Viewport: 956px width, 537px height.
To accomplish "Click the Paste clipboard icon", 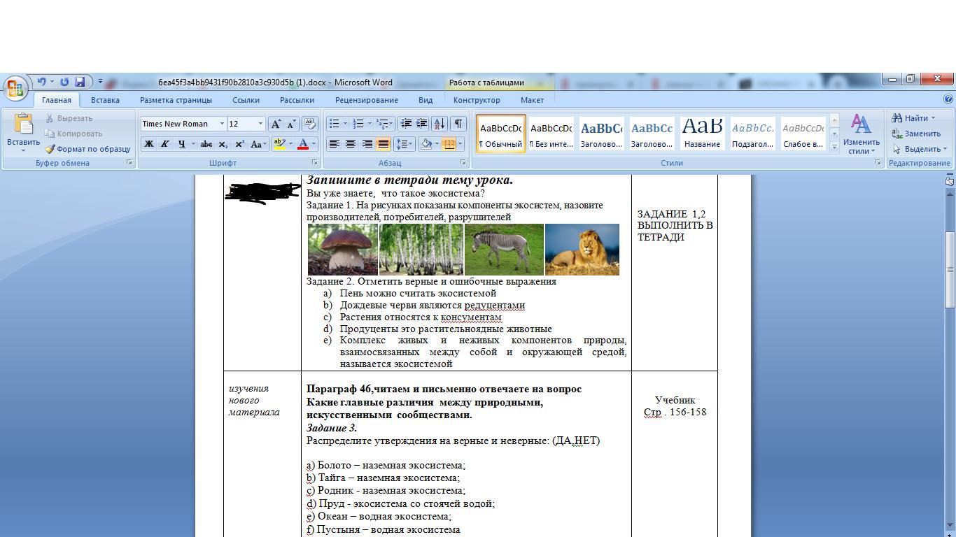I will 23,124.
